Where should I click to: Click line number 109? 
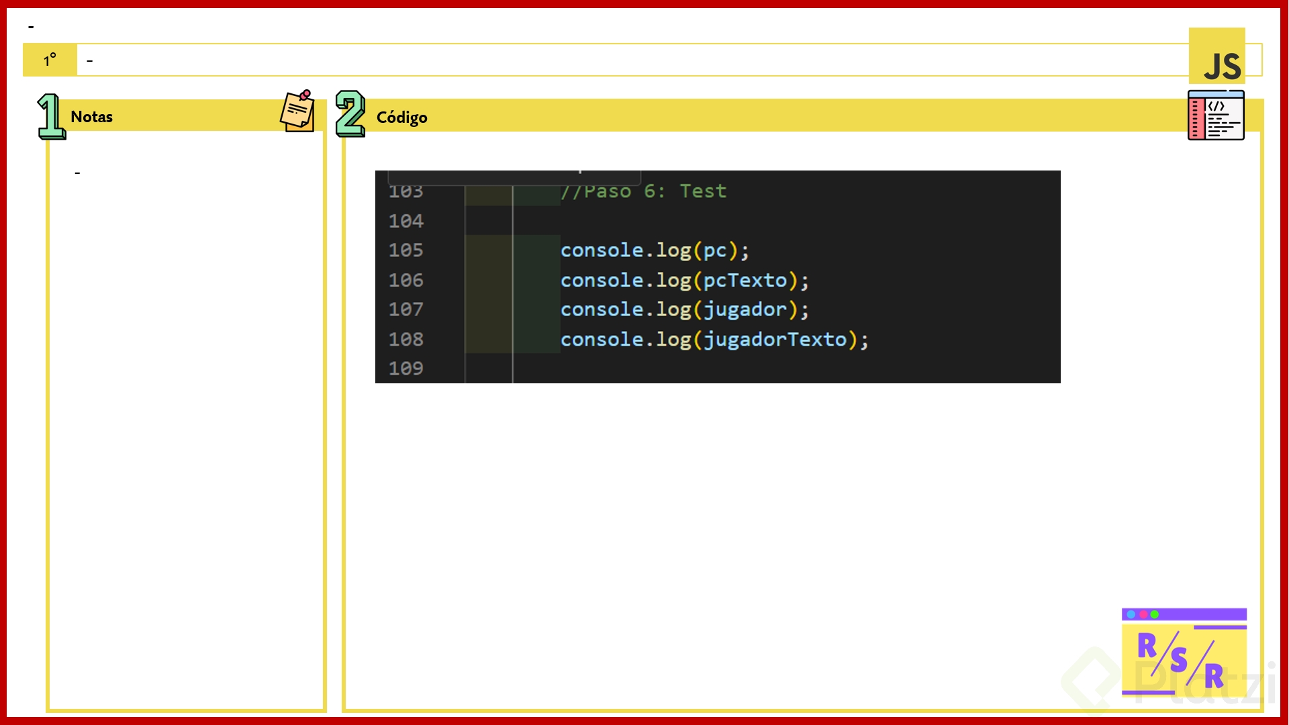[x=406, y=369]
